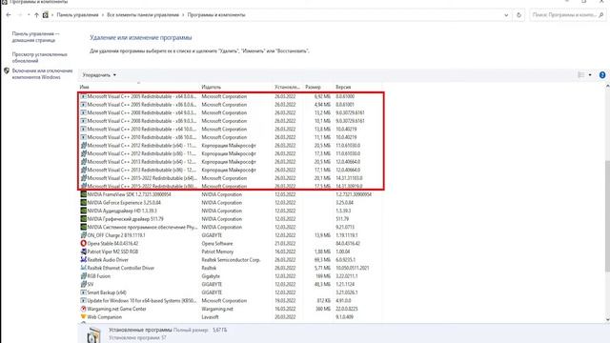
Task: Click the view layout icon
Action: 581,75
